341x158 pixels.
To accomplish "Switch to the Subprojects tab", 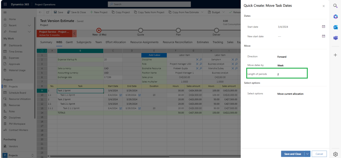I will tap(84, 42).
